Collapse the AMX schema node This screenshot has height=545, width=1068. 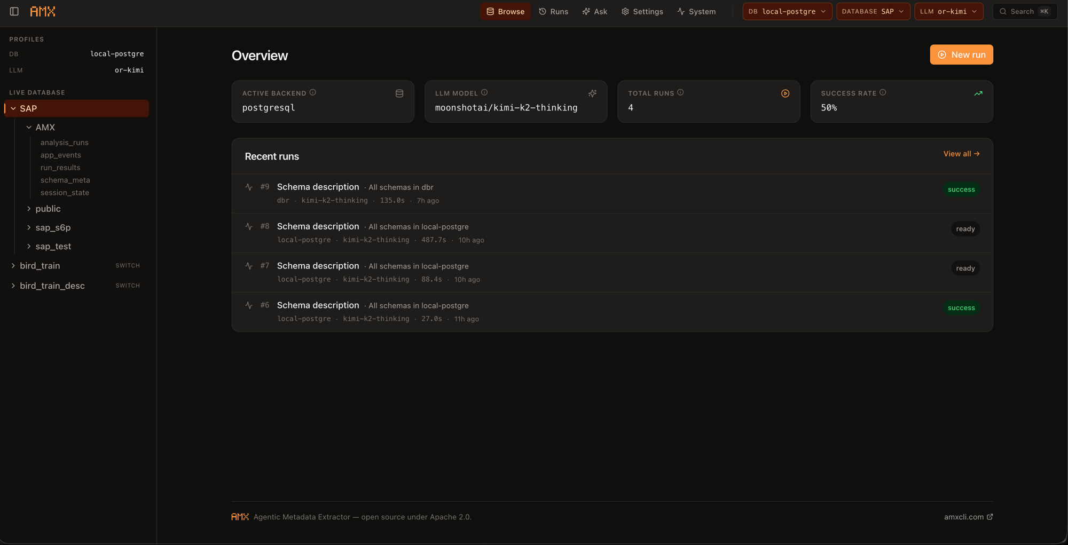pyautogui.click(x=29, y=127)
